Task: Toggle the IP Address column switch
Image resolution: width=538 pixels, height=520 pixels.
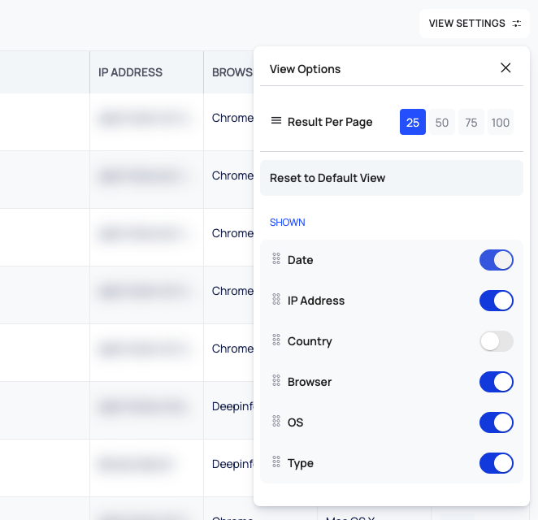Action: pos(496,301)
